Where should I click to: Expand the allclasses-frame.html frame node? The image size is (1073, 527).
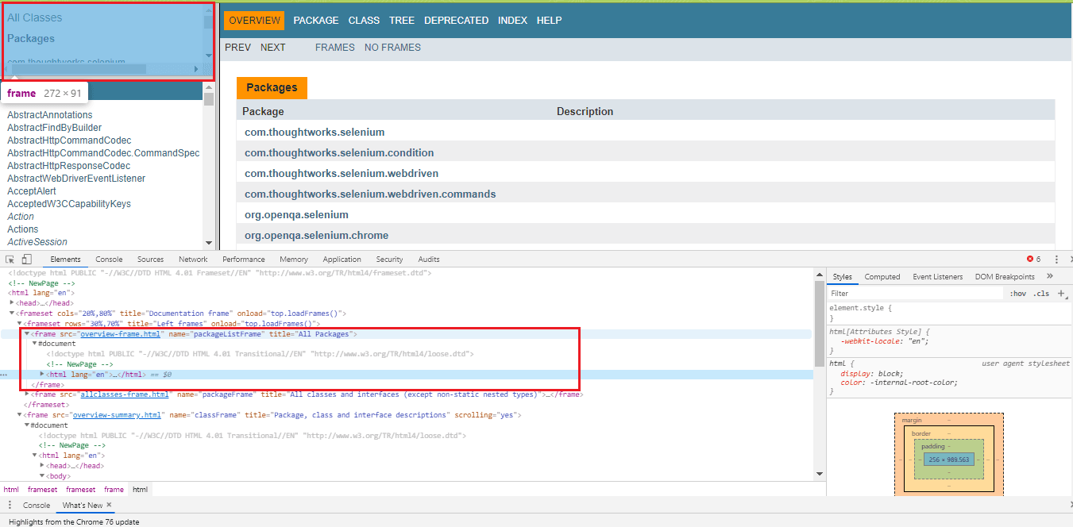tap(27, 394)
